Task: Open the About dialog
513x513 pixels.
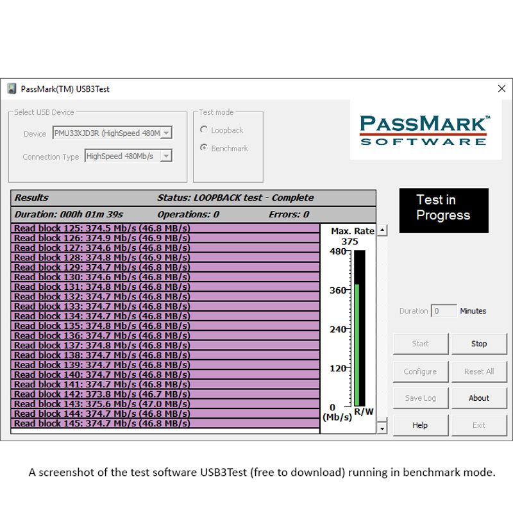Action: coord(479,398)
